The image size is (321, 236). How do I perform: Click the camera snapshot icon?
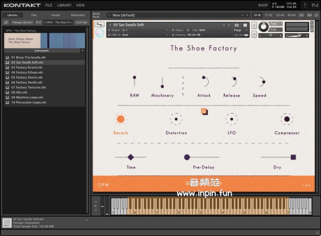(236, 25)
